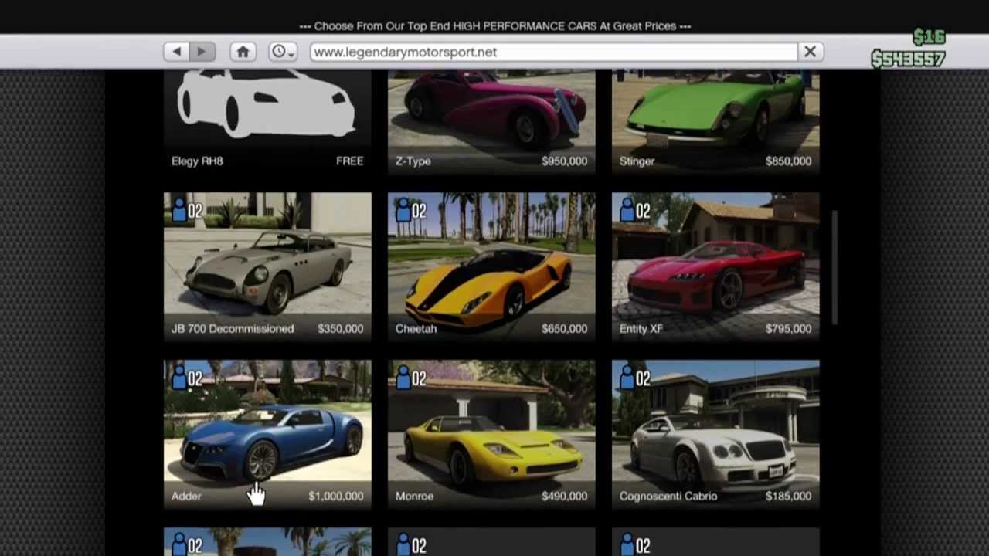Viewport: 989px width, 556px height.
Task: Click the Stinger name label
Action: tap(637, 161)
